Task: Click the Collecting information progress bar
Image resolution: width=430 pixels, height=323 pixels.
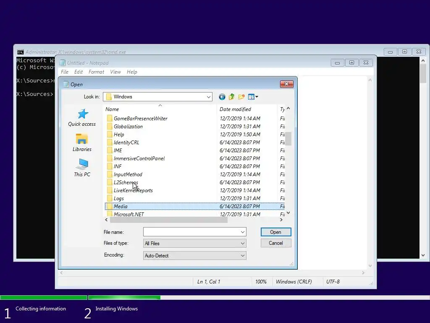Action: [44, 297]
